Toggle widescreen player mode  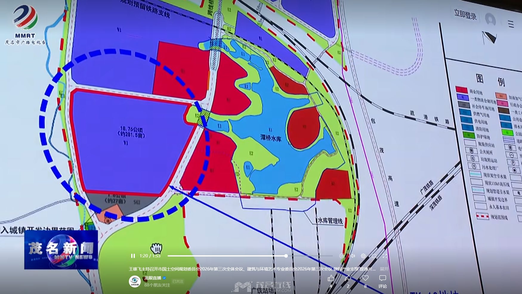pyautogui.click(x=374, y=256)
